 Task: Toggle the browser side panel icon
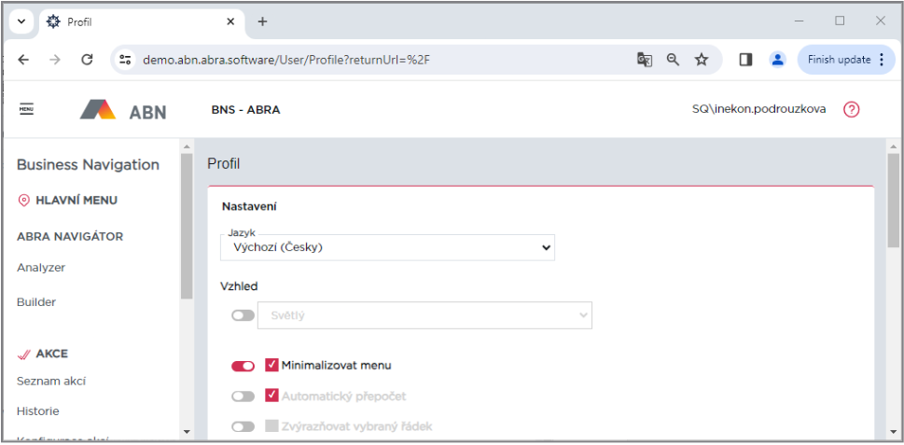point(745,60)
